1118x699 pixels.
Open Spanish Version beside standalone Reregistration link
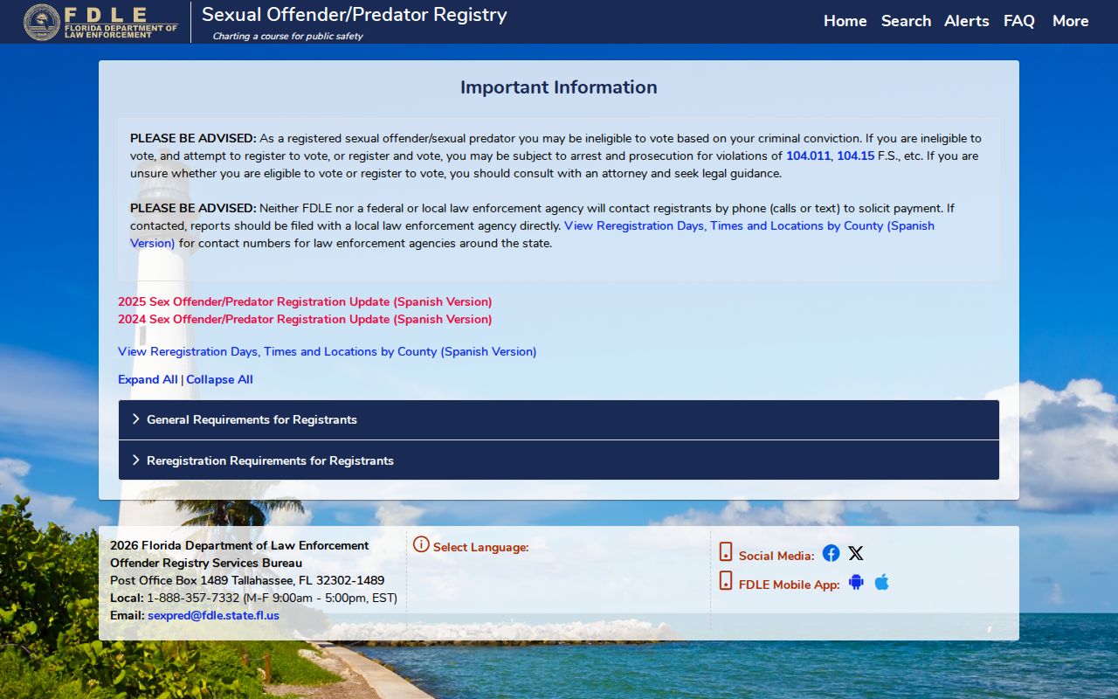[489, 351]
